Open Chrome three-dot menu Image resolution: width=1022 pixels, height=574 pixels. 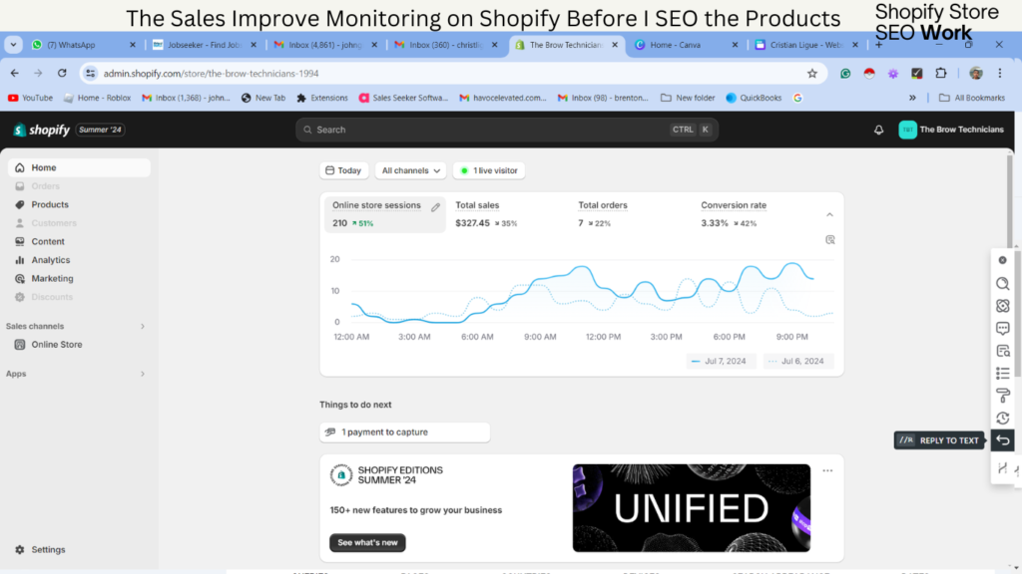1000,74
